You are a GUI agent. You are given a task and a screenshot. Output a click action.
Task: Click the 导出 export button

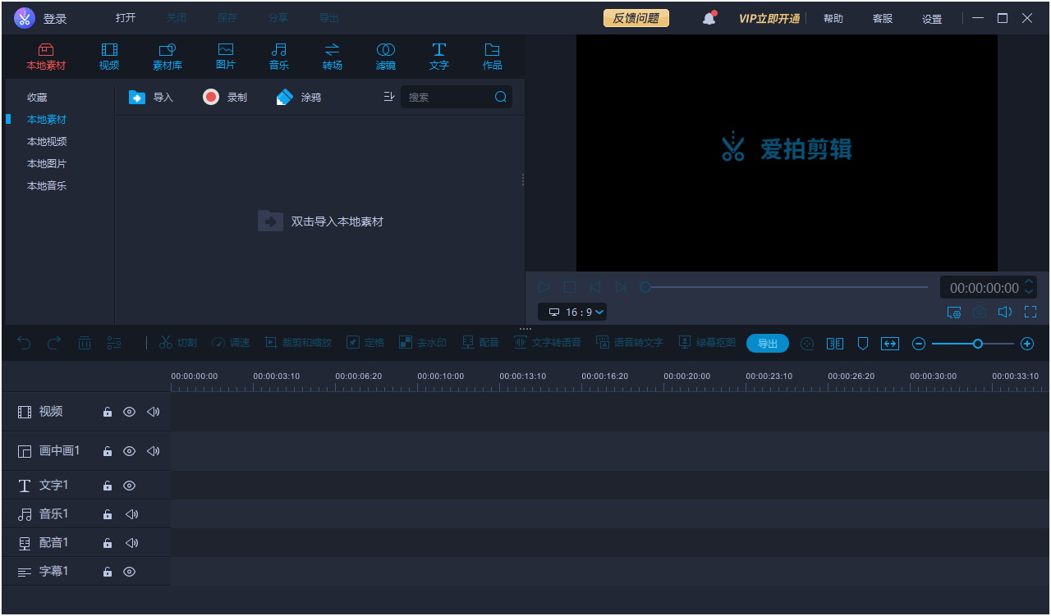(x=767, y=343)
